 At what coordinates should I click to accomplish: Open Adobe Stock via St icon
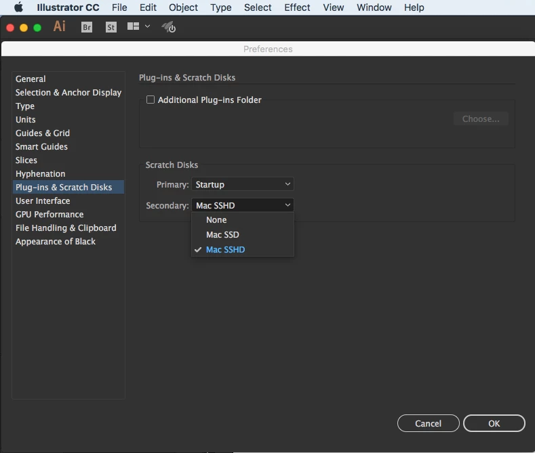coord(111,27)
